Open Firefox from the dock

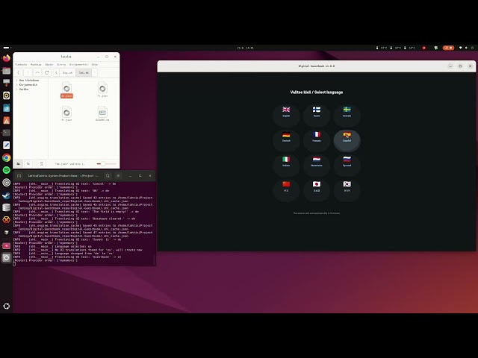(x=7, y=58)
